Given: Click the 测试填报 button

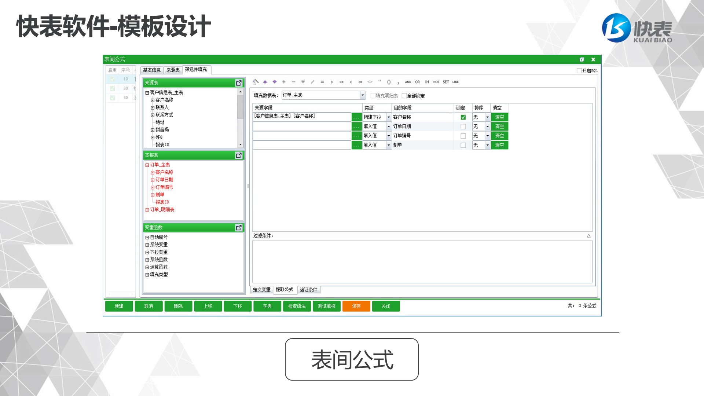Looking at the screenshot, I should (327, 306).
